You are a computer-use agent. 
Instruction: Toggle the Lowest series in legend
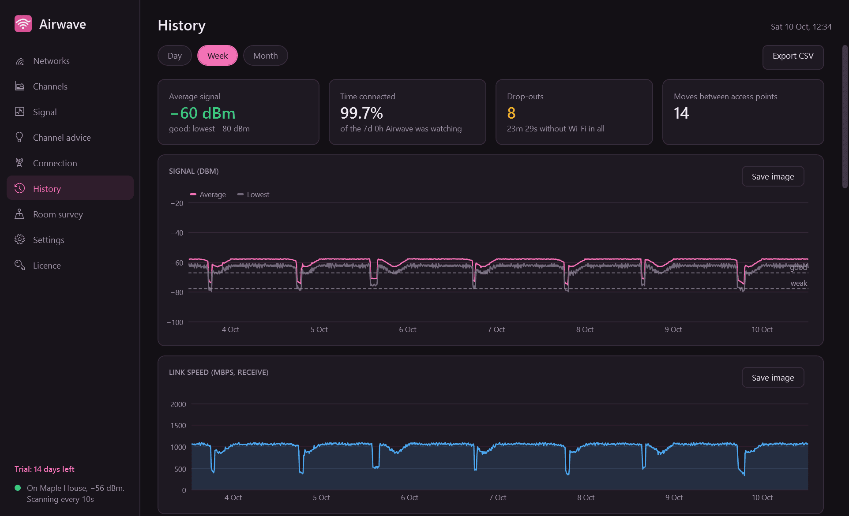coord(253,194)
